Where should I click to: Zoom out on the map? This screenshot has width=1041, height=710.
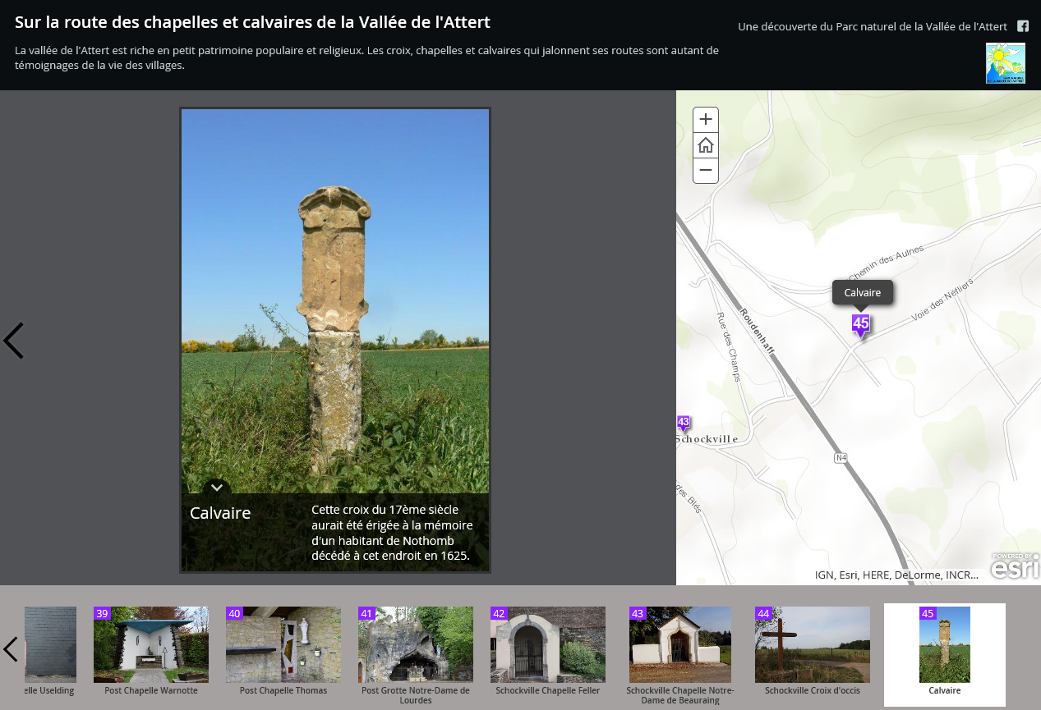click(x=705, y=170)
